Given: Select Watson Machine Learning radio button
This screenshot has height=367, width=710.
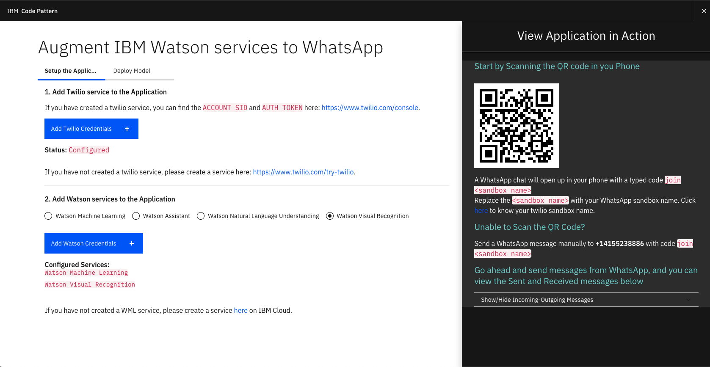Looking at the screenshot, I should point(48,216).
